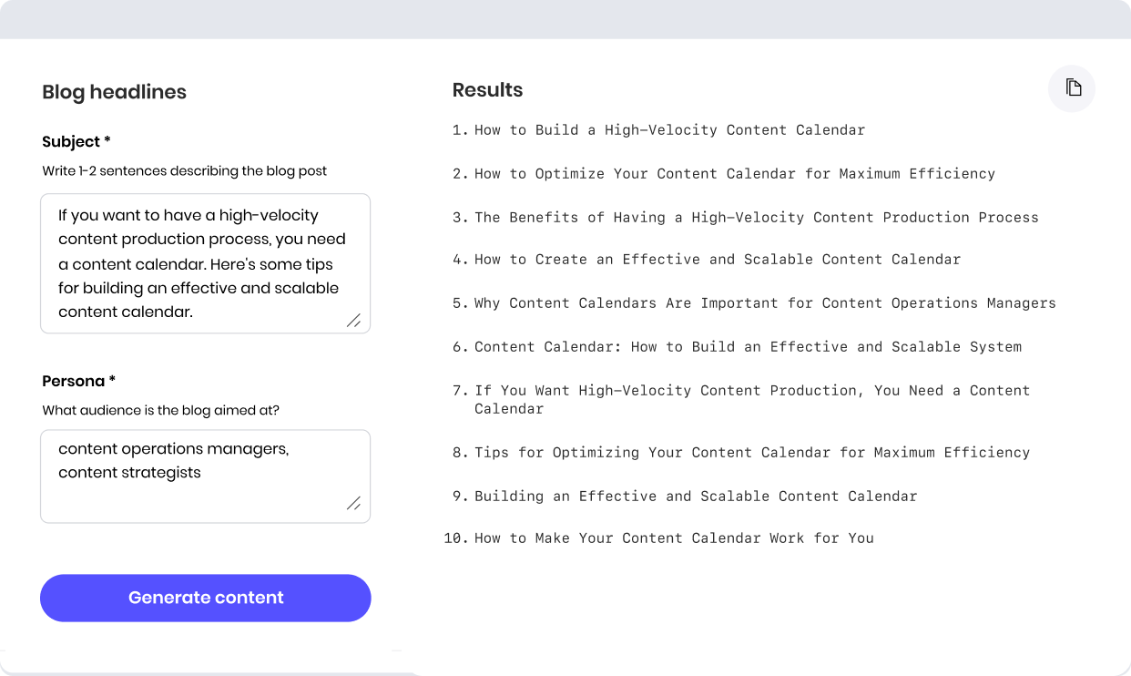The height and width of the screenshot is (676, 1131).
Task: Choose 'How to Create an Effective and Scalable' headline
Action: pyautogui.click(x=717, y=260)
